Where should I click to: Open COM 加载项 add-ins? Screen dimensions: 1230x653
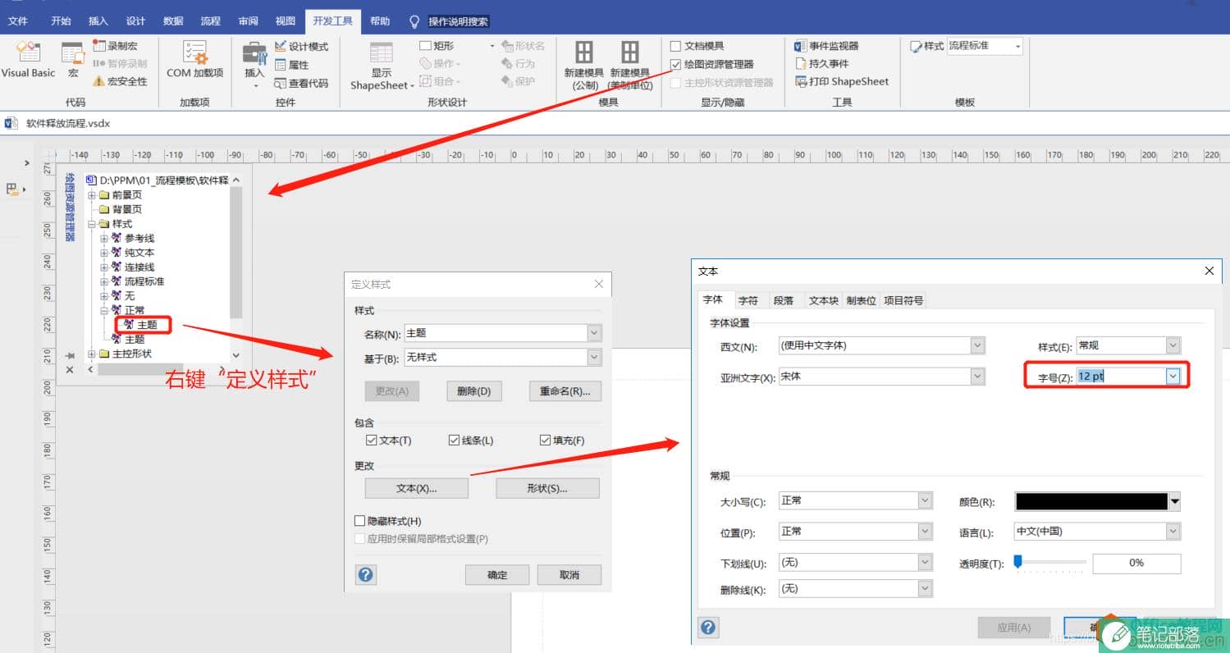[x=194, y=60]
